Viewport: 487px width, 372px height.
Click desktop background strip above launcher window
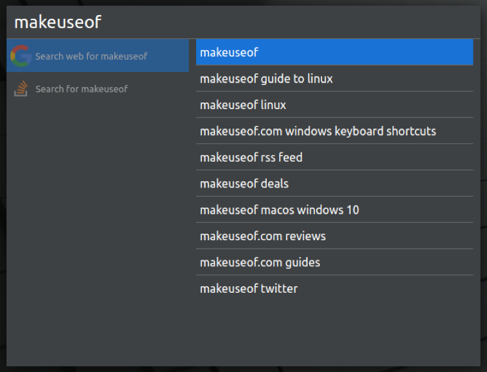(243, 3)
